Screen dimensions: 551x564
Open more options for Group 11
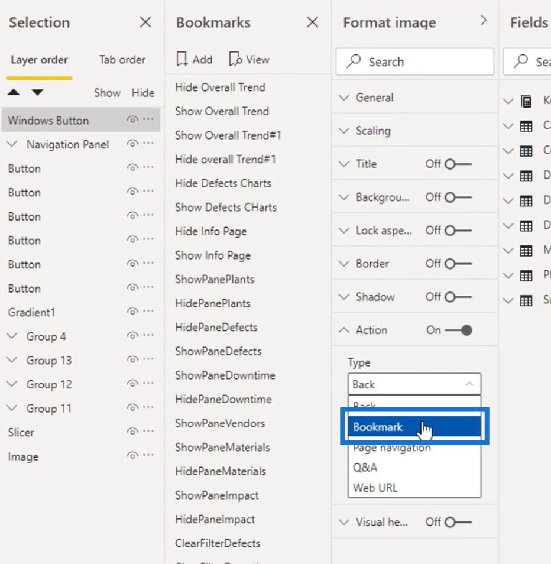pyautogui.click(x=148, y=407)
